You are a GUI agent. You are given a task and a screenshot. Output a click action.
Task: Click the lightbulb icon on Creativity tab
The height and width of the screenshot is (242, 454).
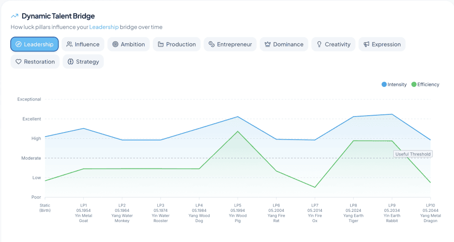(x=319, y=44)
